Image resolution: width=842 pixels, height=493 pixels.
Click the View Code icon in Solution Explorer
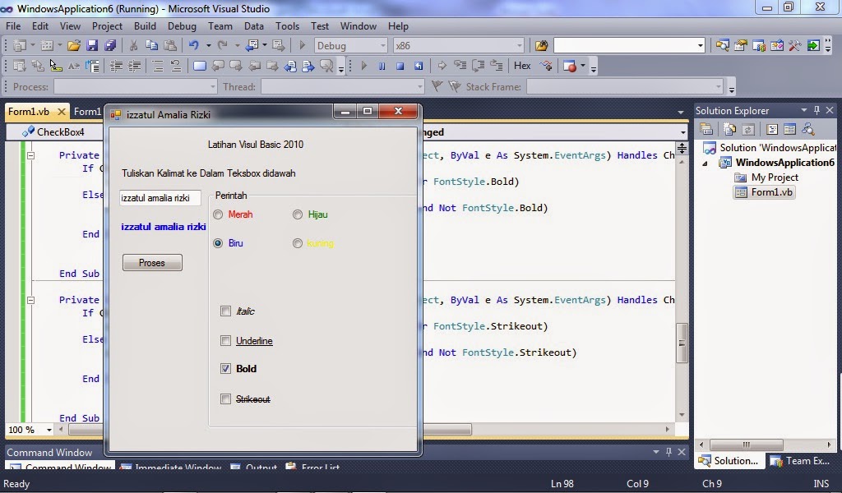click(772, 131)
